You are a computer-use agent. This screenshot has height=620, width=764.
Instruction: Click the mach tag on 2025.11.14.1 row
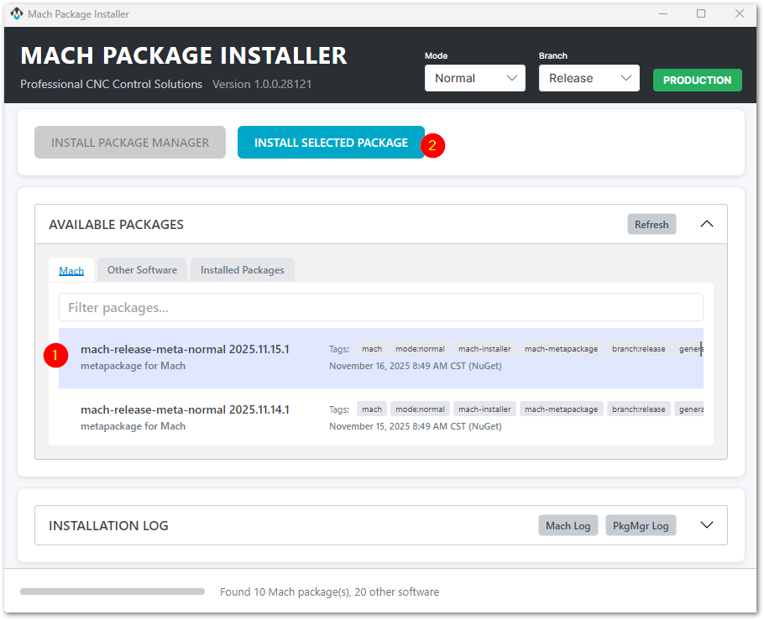click(x=372, y=409)
